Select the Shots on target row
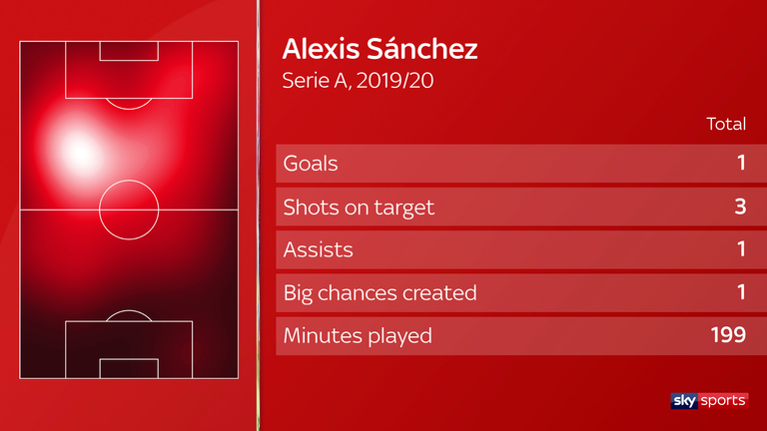Screen dimensions: 767x431 [x=521, y=207]
